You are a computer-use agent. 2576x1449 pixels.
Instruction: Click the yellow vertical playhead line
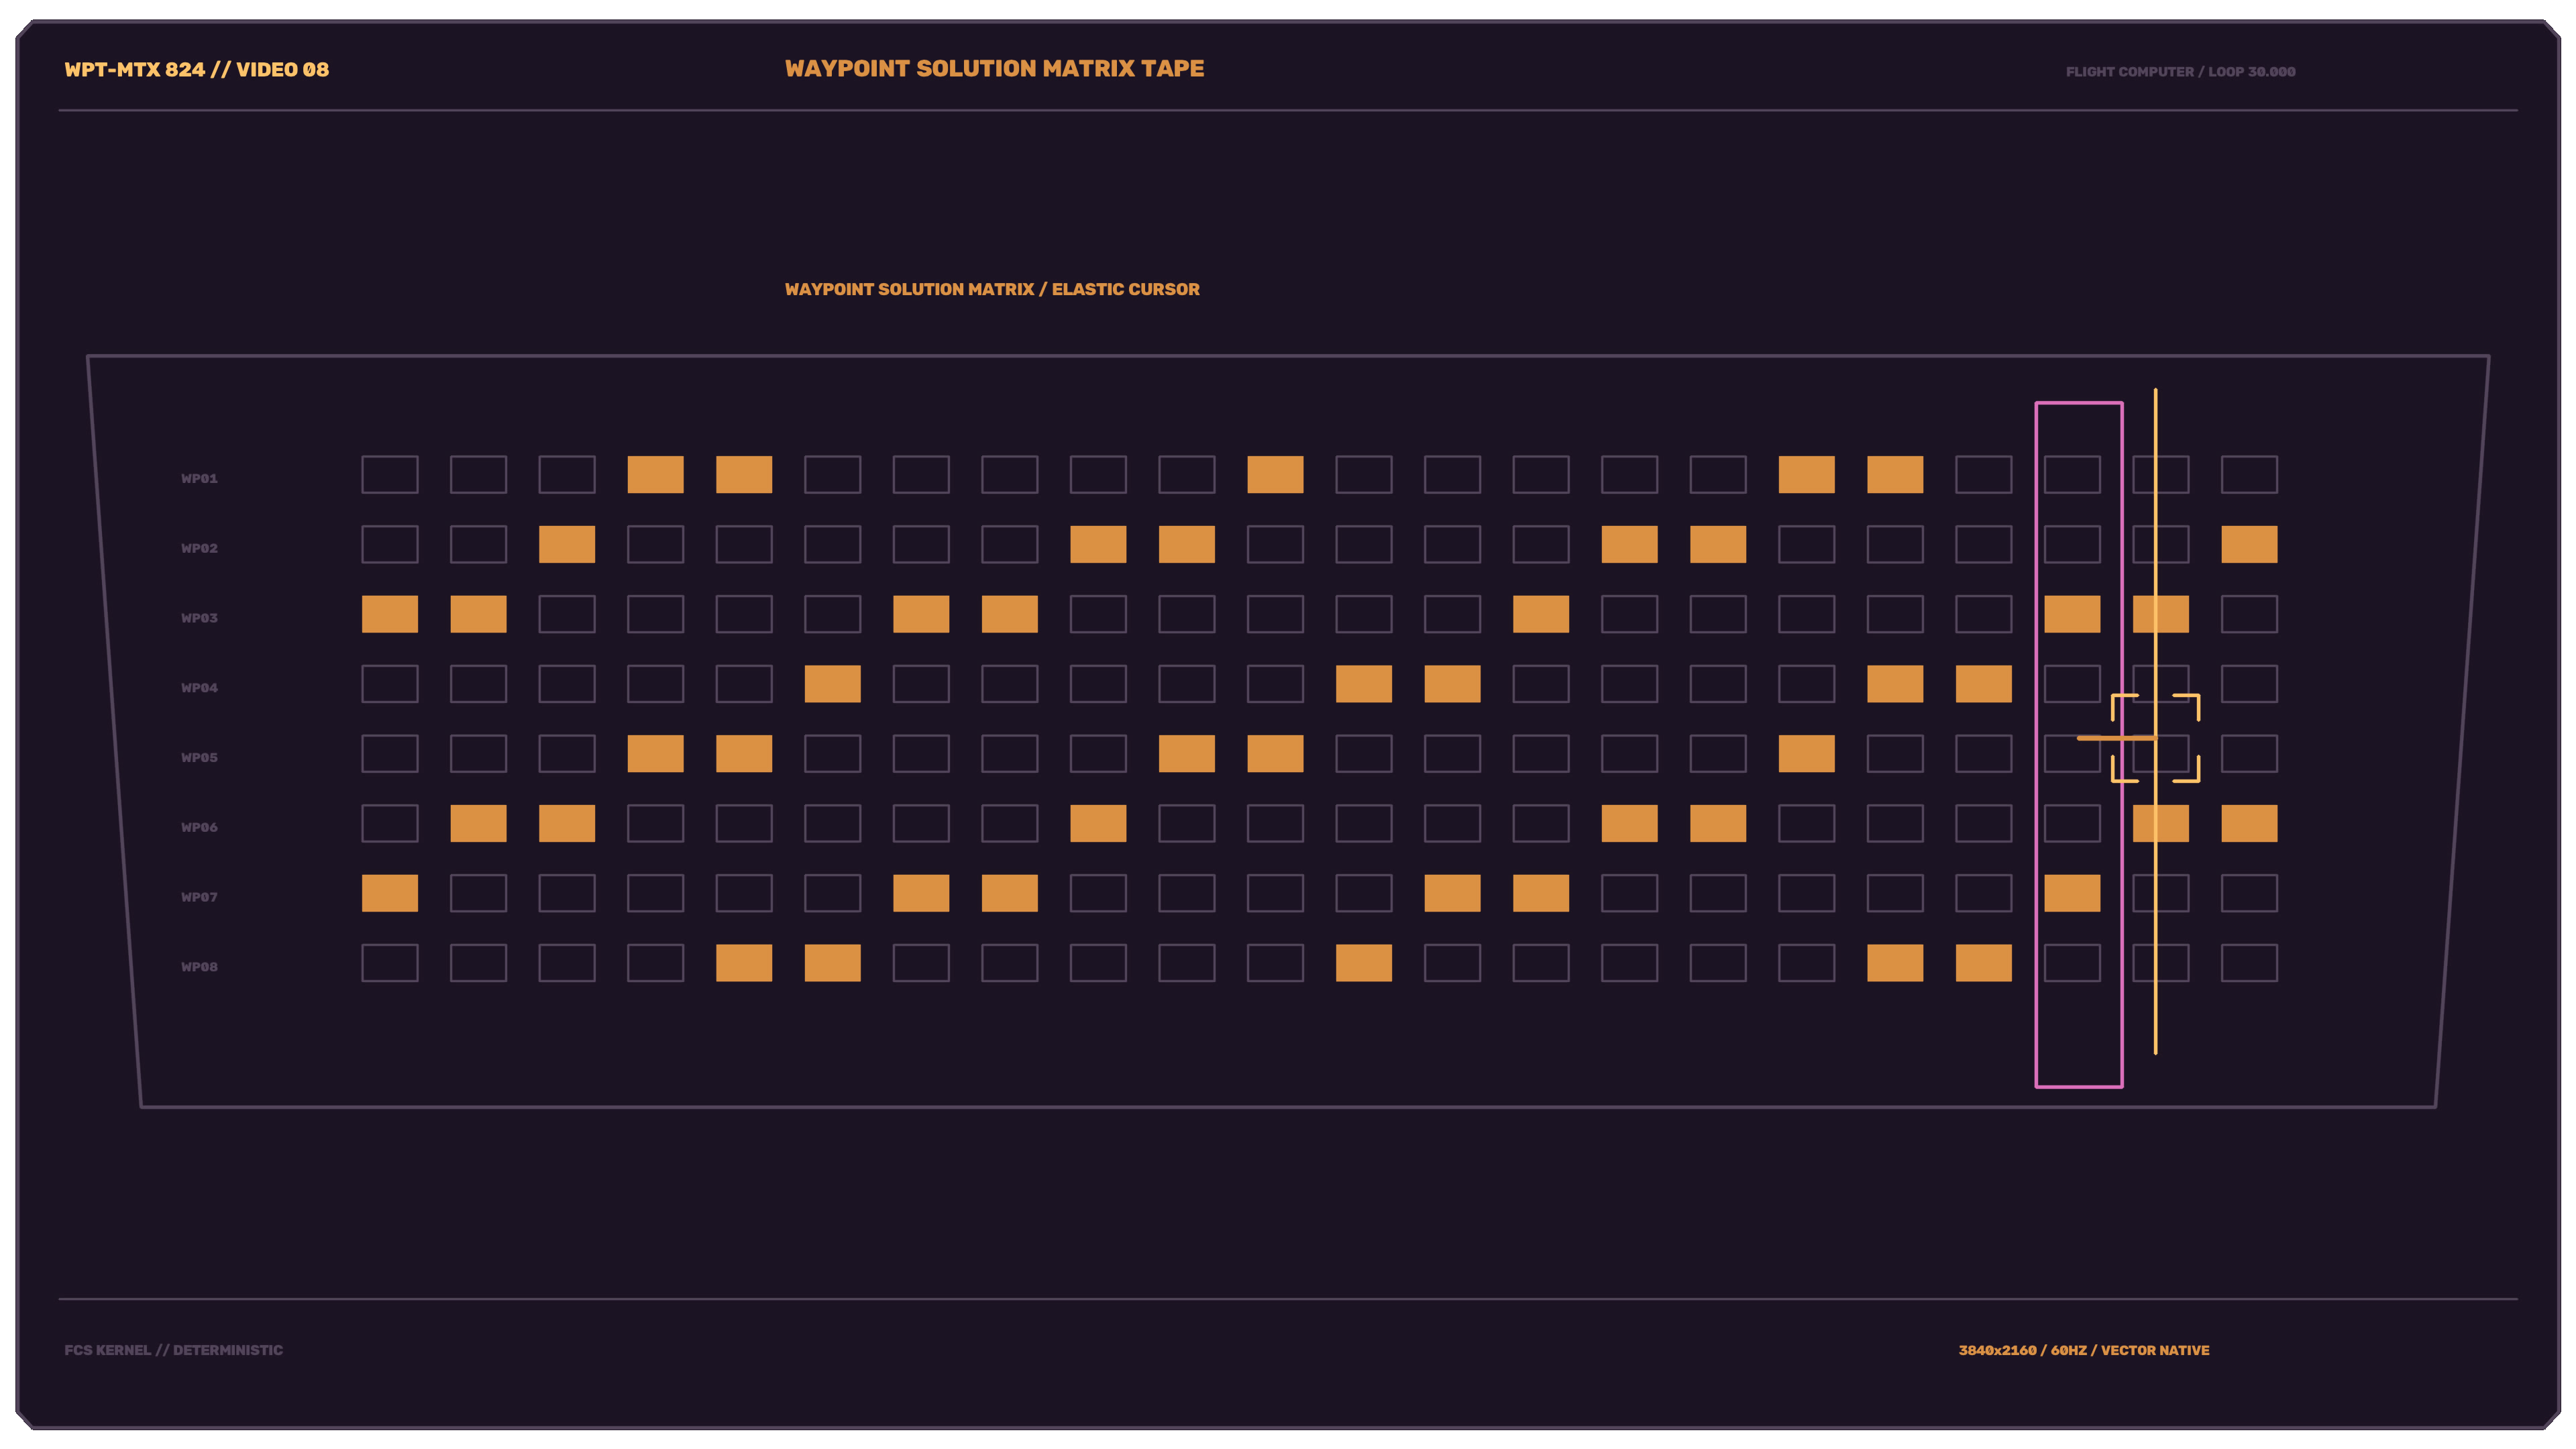coord(2155,721)
